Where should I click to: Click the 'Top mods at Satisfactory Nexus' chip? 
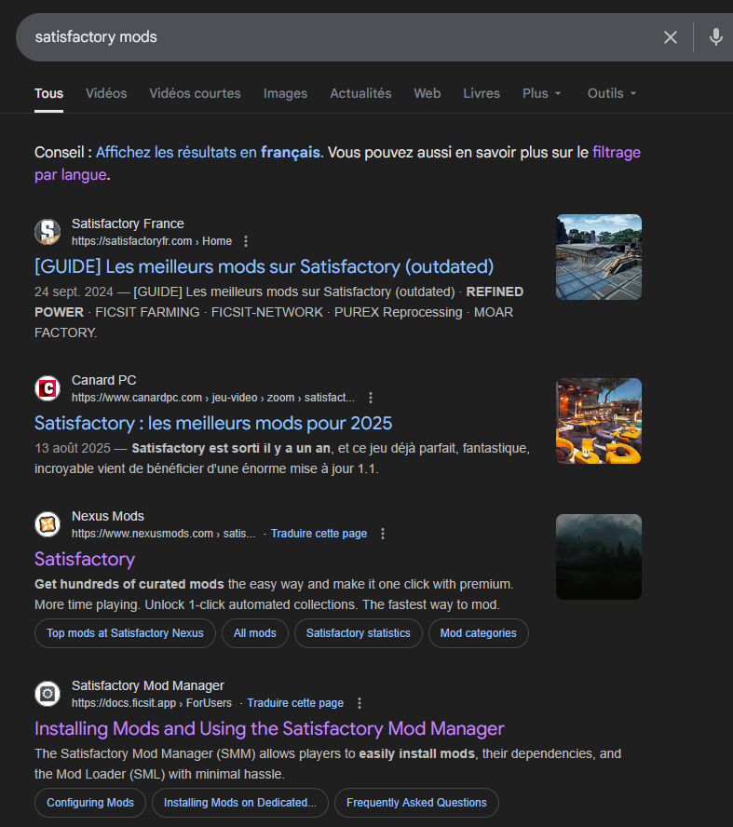pos(125,633)
